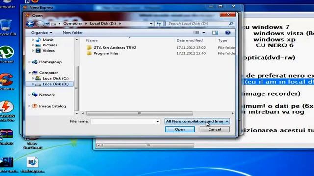This screenshot has height=176, width=314.
Task: Sort by the Date modified column
Action: pyautogui.click(x=189, y=40)
